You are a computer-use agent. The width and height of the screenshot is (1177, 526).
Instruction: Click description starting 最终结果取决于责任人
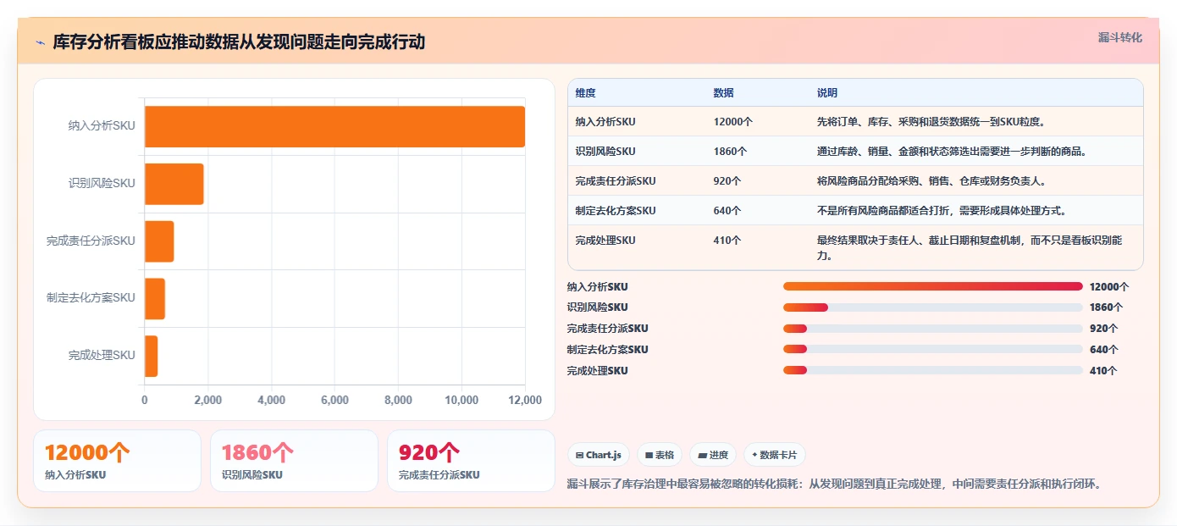970,247
